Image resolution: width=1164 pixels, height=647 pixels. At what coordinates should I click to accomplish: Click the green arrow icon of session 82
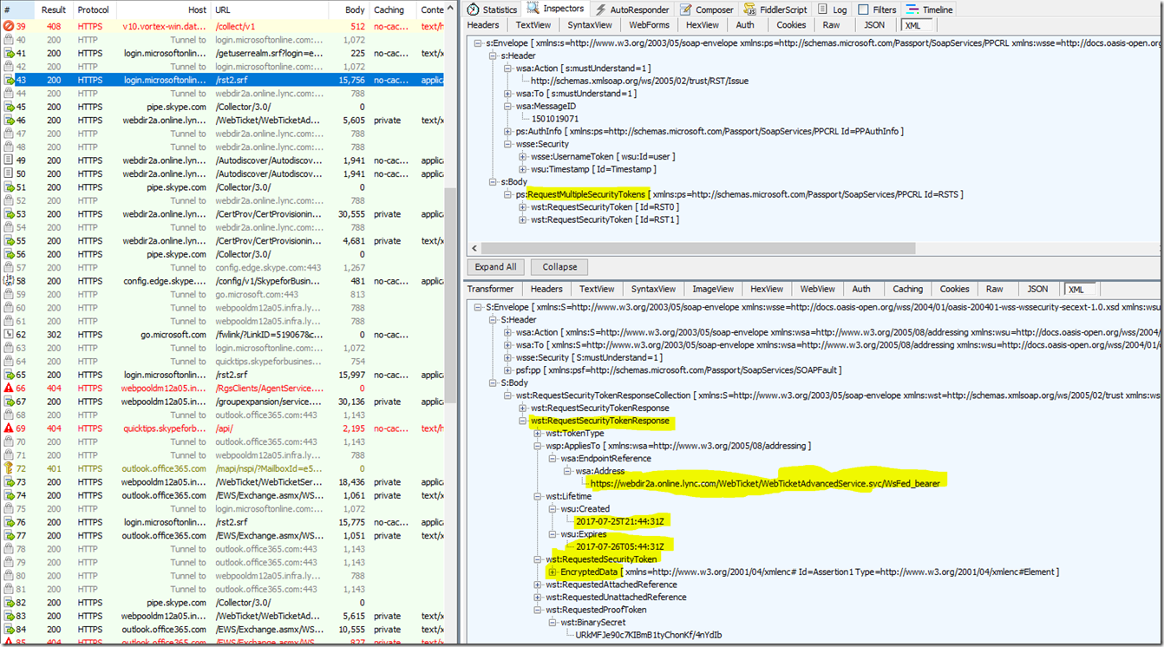tap(9, 603)
